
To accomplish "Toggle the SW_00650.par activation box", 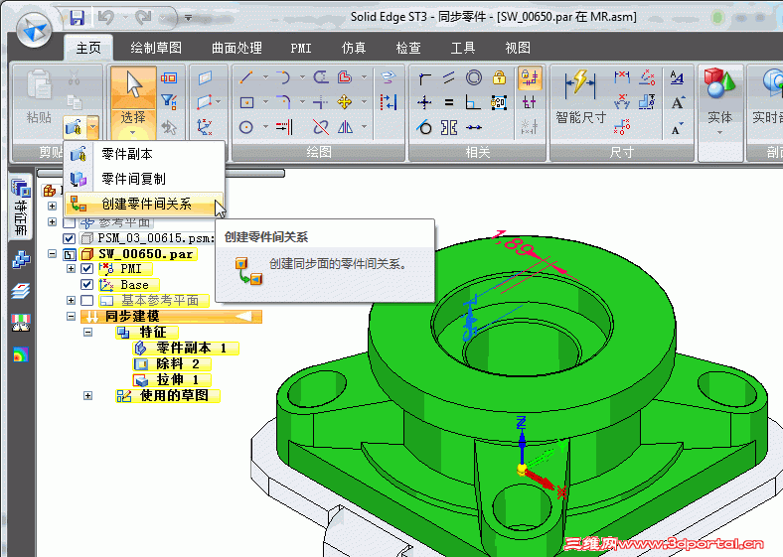I will tap(70, 254).
